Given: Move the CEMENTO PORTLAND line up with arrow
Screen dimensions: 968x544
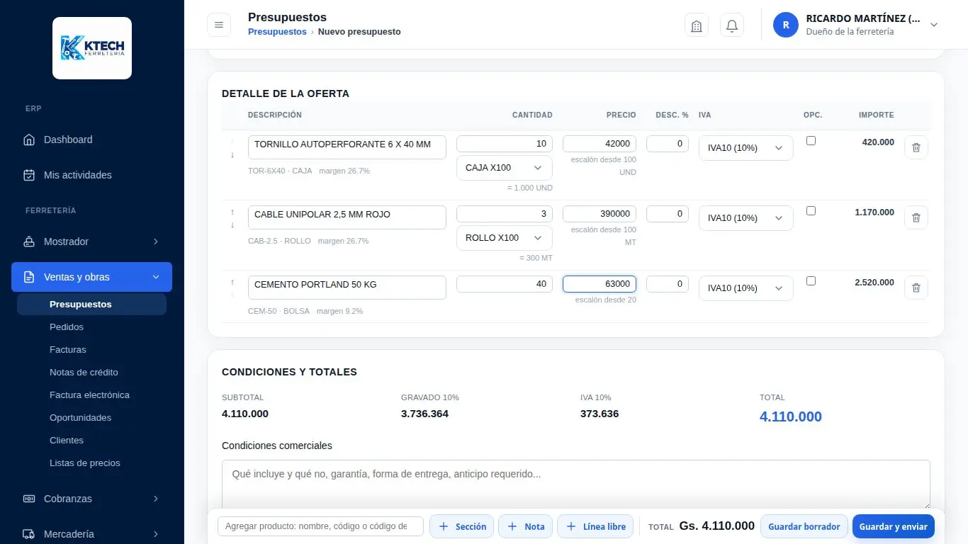Looking at the screenshot, I should [x=232, y=282].
